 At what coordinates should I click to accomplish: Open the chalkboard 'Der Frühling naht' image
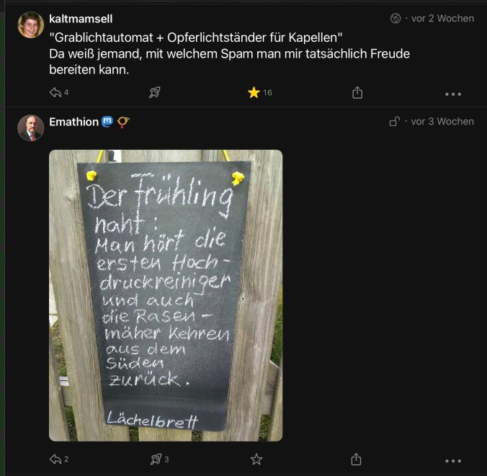coord(166,295)
